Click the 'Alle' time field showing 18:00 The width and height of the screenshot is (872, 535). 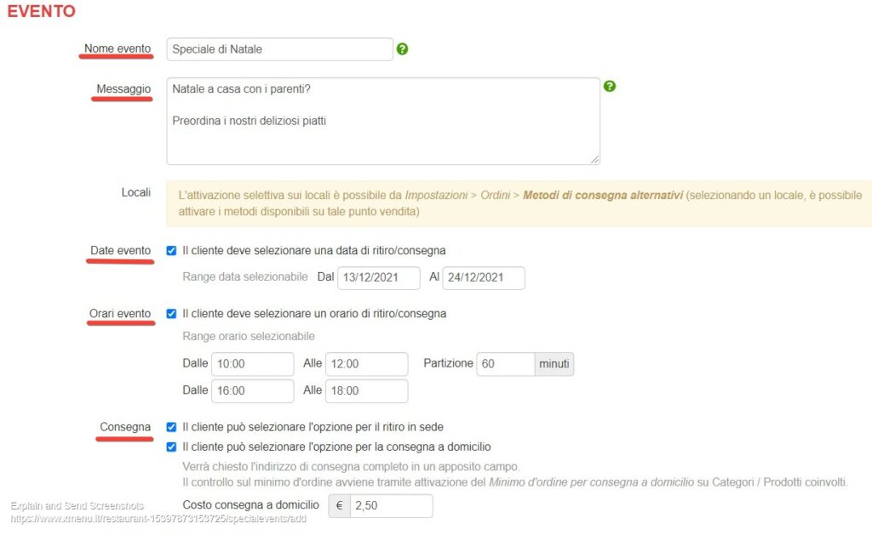[x=366, y=391]
